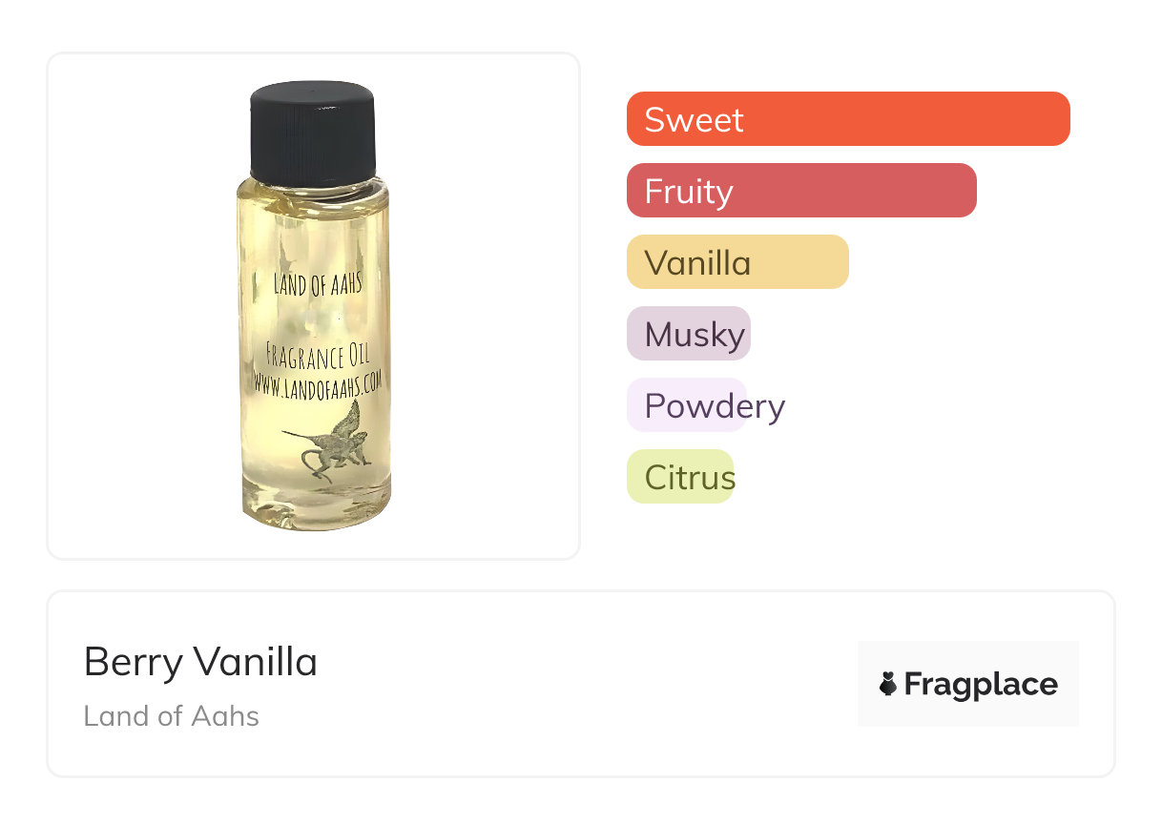Click the Land of Aahs brand subtitle
The width and height of the screenshot is (1162, 824).
click(x=171, y=716)
